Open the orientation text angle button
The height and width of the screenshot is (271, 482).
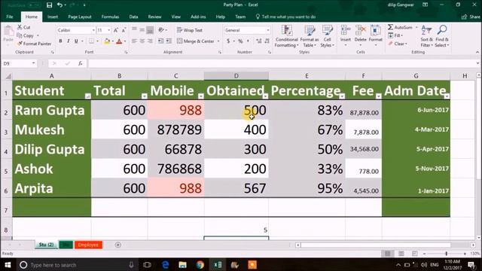[161, 30]
